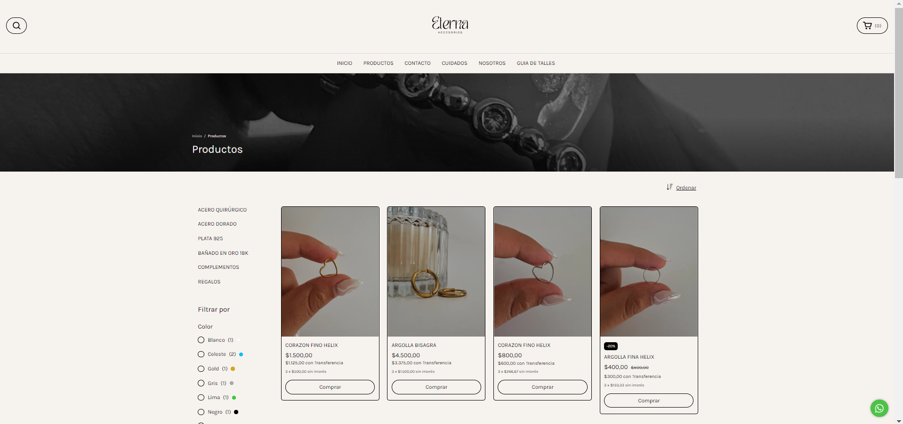Open the PRODUCTOS menu item
903x424 pixels.
click(378, 63)
